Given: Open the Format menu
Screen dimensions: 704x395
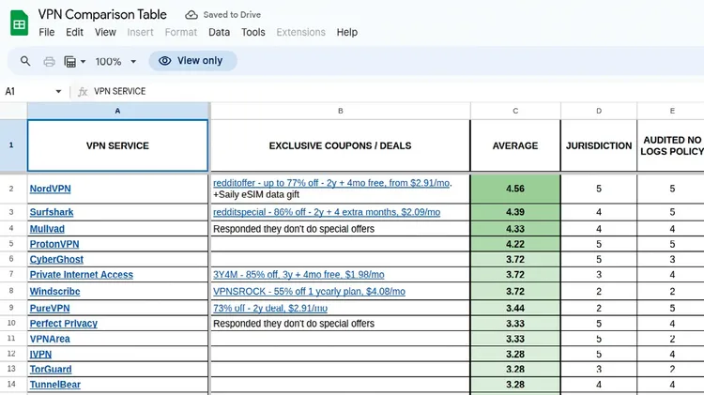Looking at the screenshot, I should [181, 32].
